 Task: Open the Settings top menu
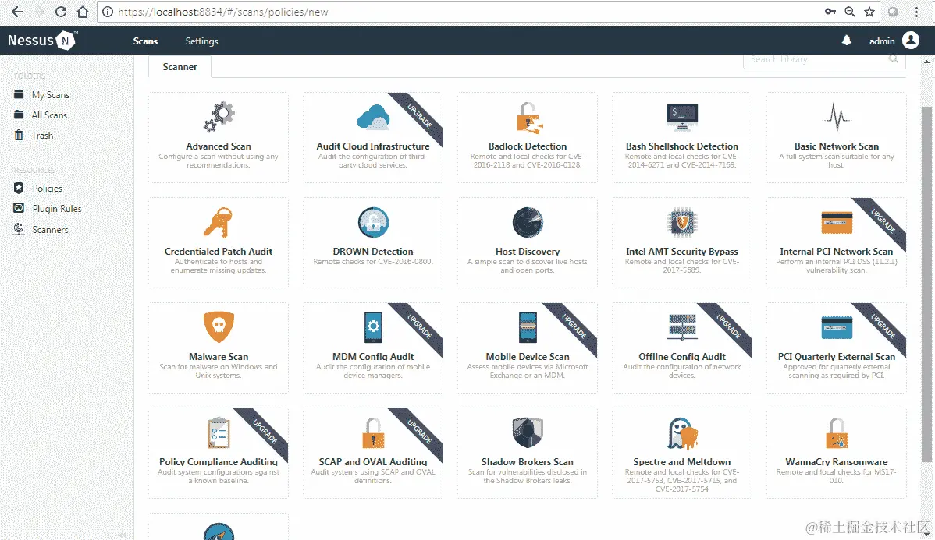(201, 41)
